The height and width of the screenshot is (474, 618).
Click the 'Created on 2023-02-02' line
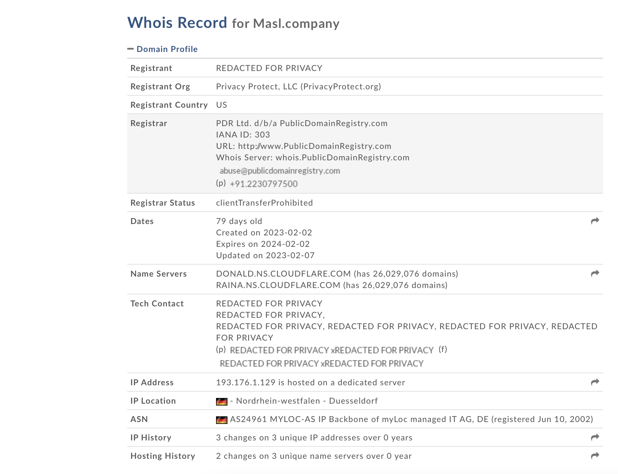point(264,233)
